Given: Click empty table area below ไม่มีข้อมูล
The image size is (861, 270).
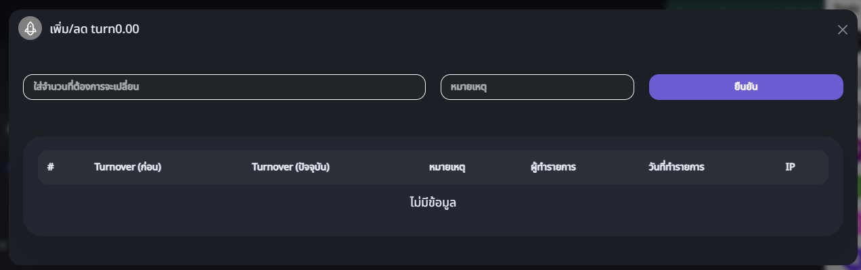Looking at the screenshot, I should [433, 224].
